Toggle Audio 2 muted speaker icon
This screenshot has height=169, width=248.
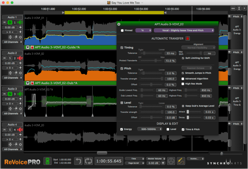tap(20, 58)
